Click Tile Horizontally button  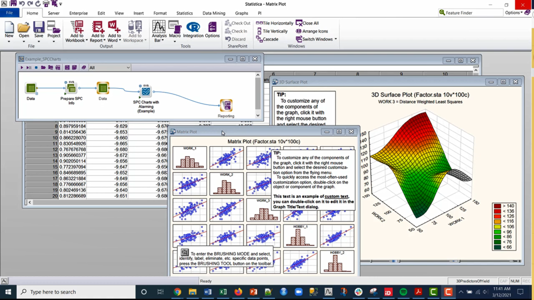point(275,23)
